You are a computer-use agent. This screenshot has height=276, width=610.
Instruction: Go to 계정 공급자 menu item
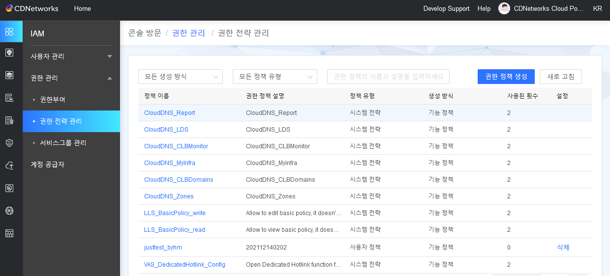[47, 165]
